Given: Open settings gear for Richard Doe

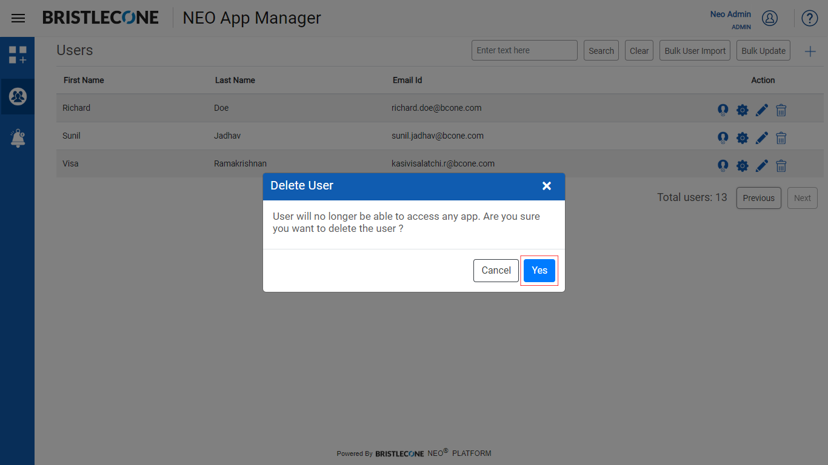Looking at the screenshot, I should click(x=743, y=110).
